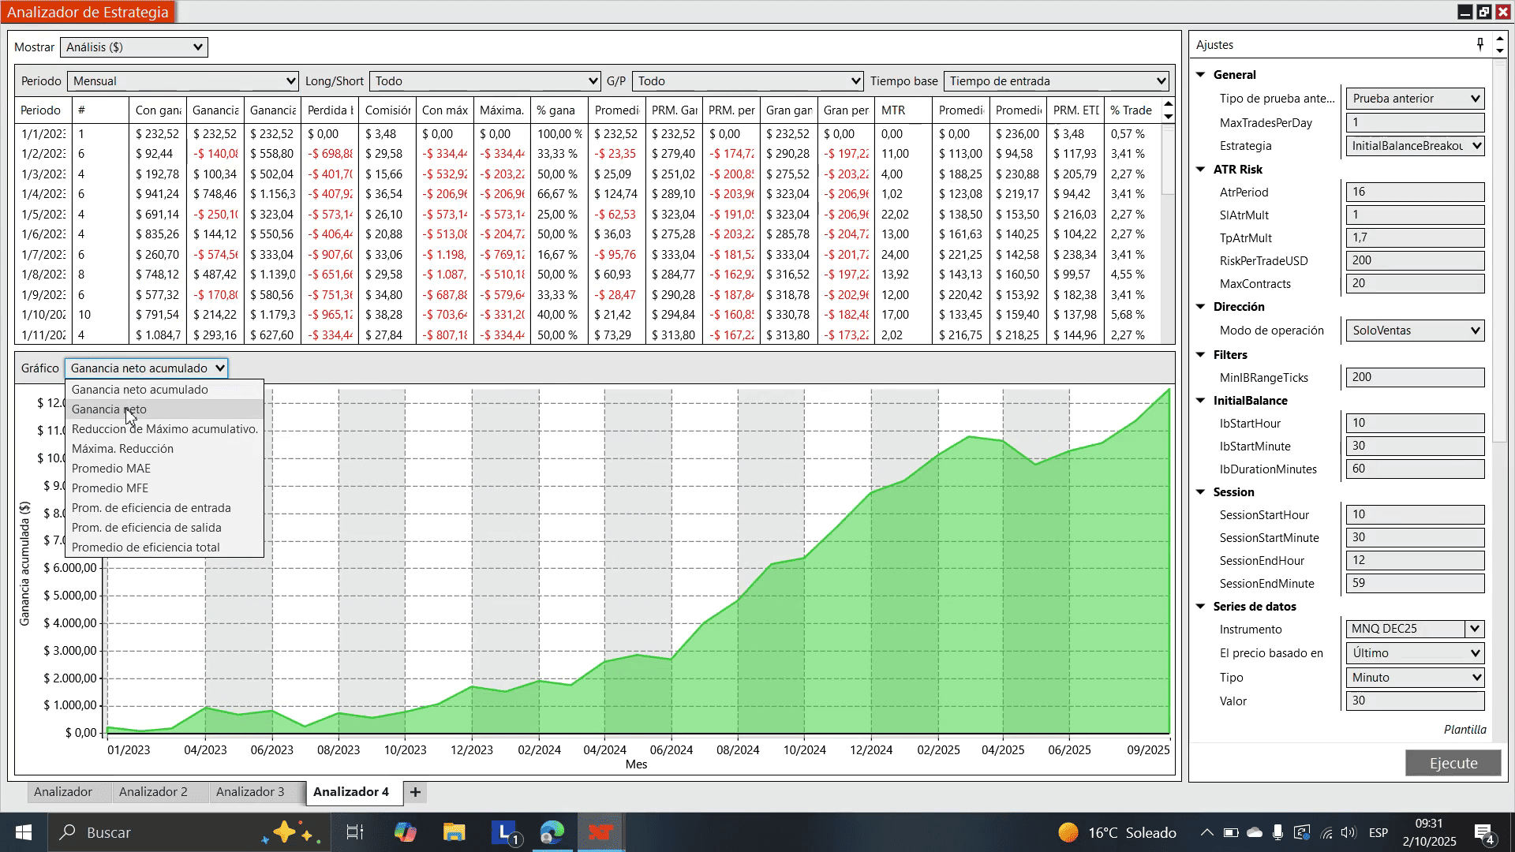1515x852 pixels.
Task: Click the Plantilla link
Action: [1464, 730]
